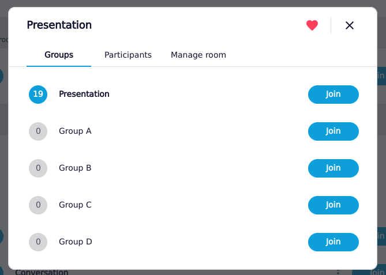
Task: Join Group A
Action: tap(333, 131)
